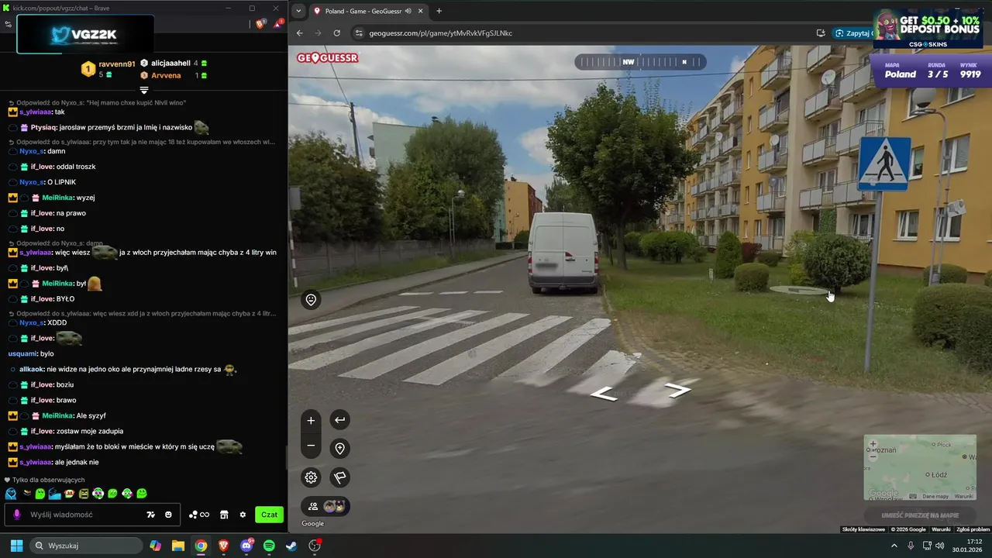Click the compass heading bar
The width and height of the screenshot is (992, 558).
[x=640, y=62]
